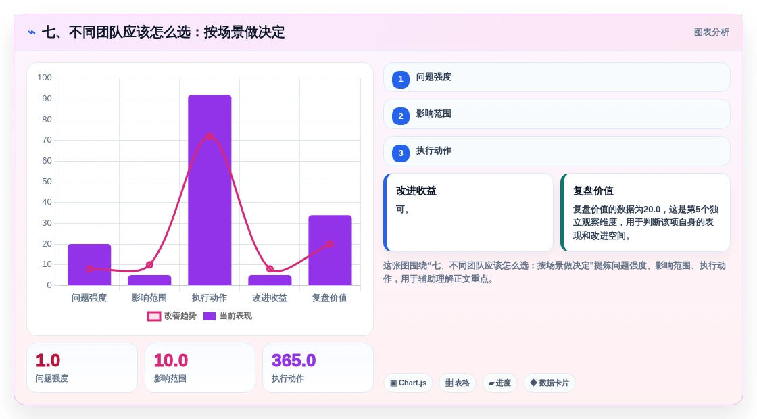Select the 问题强度 list item

pos(557,77)
